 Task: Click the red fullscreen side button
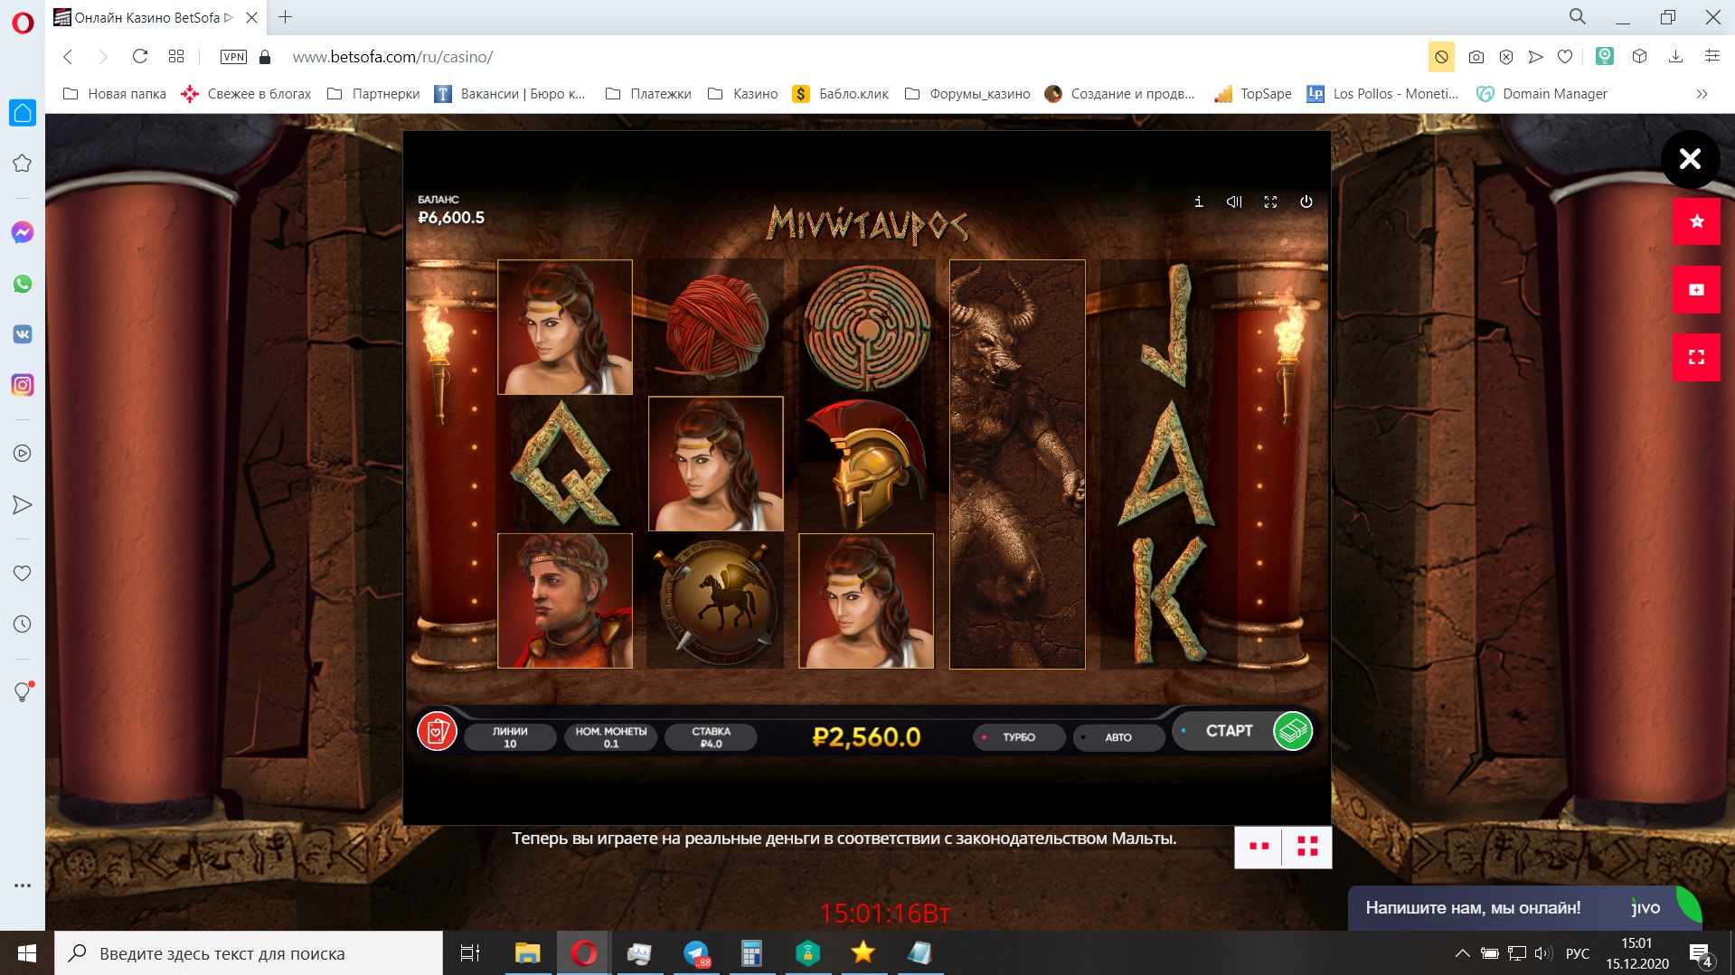pos(1696,357)
